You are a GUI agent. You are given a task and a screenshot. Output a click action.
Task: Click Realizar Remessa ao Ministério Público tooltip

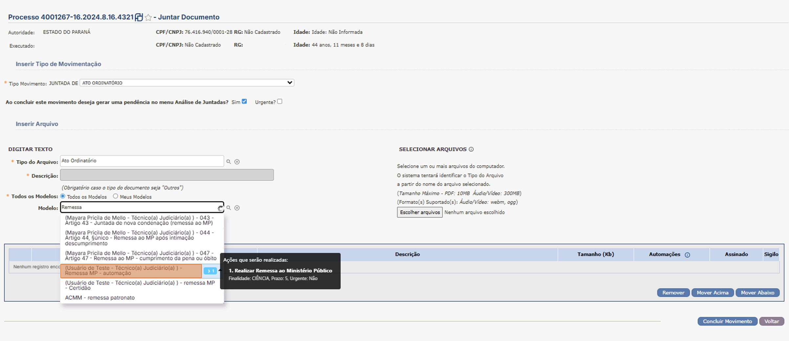click(x=280, y=271)
